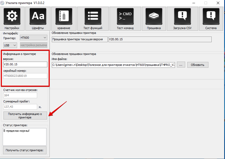Click the версия V20.00.15 field in the left panel
Screen dimensions: 225x159
tap(25, 65)
